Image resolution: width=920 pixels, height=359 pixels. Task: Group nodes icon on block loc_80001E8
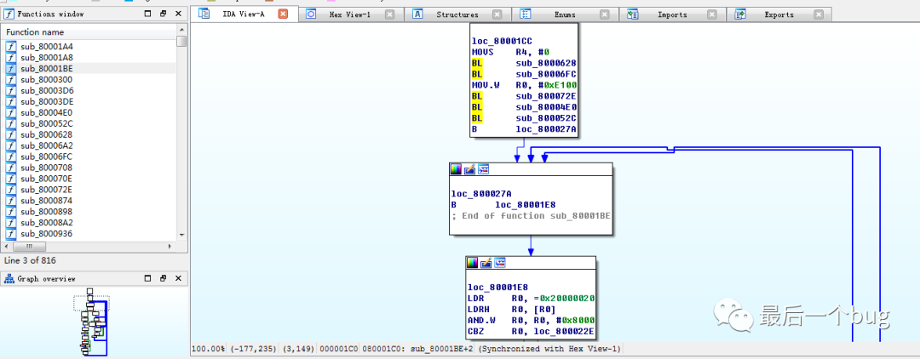500,262
